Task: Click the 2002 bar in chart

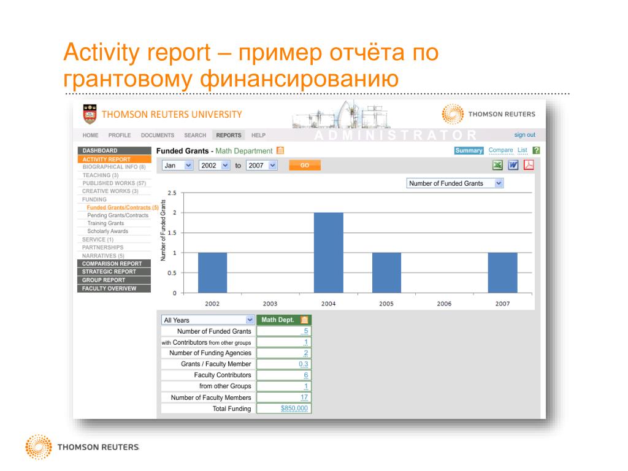Action: coord(212,273)
